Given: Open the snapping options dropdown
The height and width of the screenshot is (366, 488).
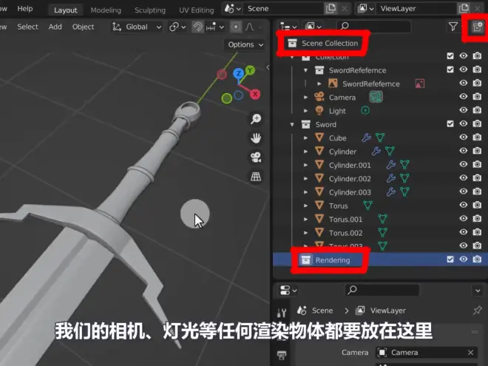Looking at the screenshot, I should coord(214,27).
